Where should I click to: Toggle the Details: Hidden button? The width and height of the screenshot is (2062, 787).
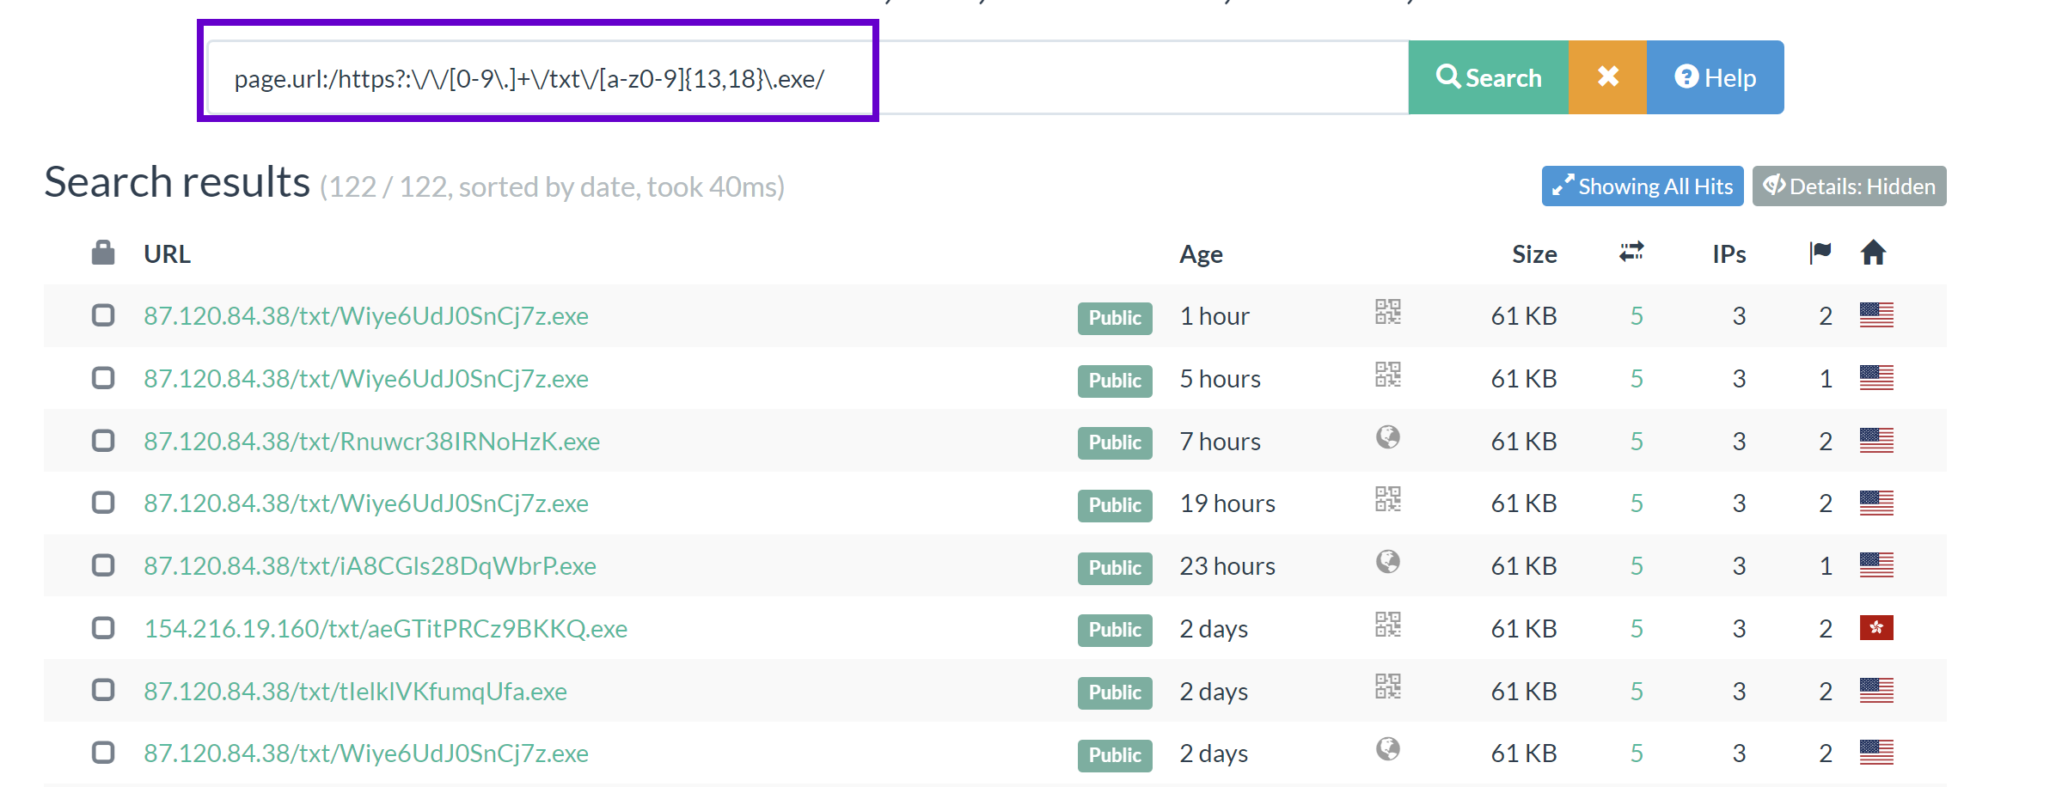[x=1850, y=186]
